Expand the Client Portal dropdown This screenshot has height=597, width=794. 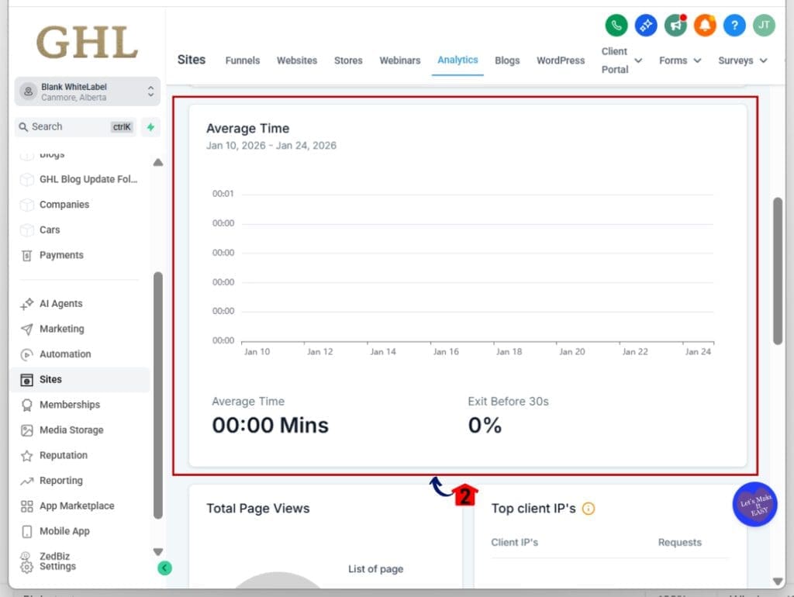coord(622,60)
